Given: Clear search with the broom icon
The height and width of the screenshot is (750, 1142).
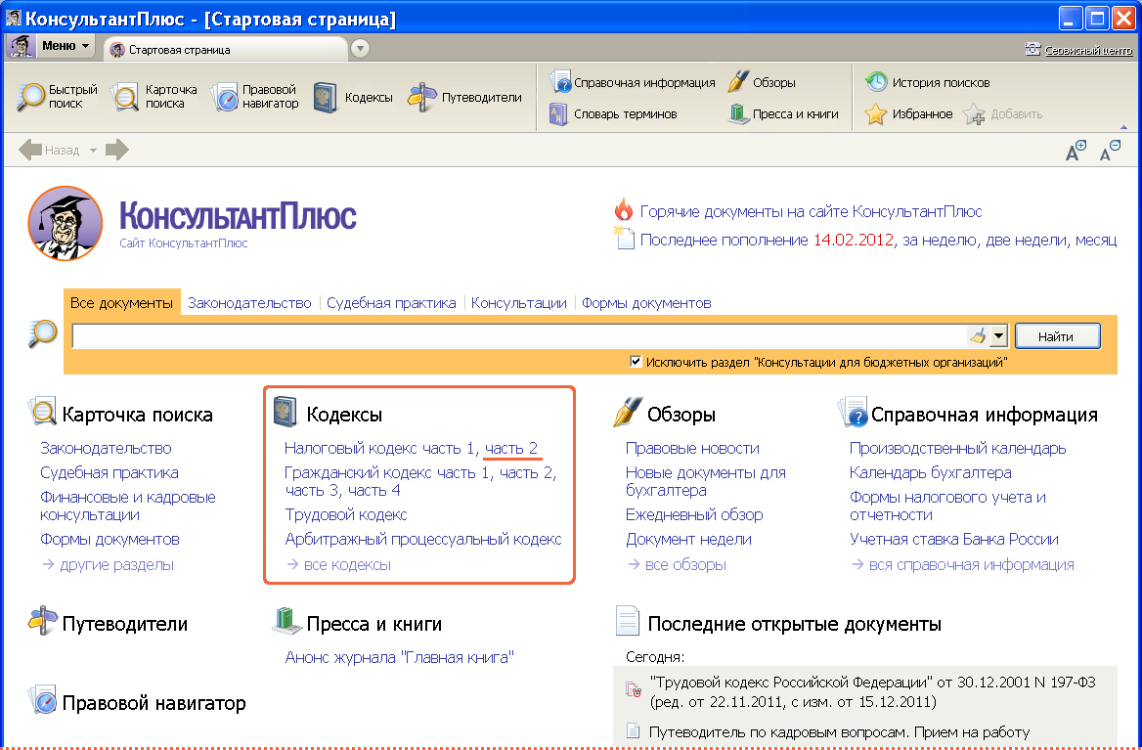Looking at the screenshot, I should (x=978, y=335).
